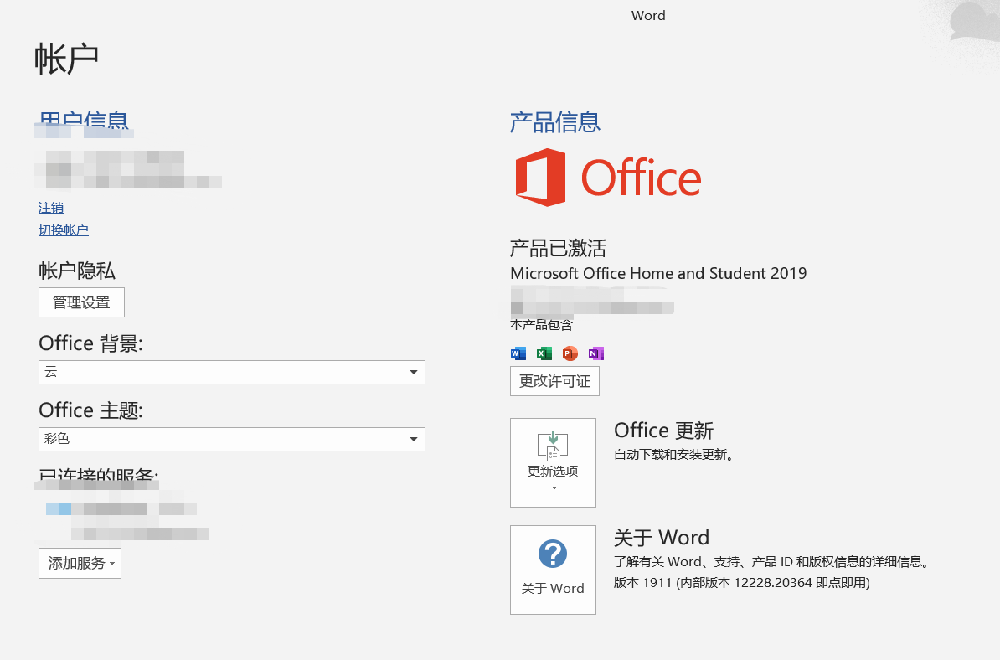The height and width of the screenshot is (660, 1000).
Task: Click the OneNote app icon under 本产品包含
Action: [595, 353]
